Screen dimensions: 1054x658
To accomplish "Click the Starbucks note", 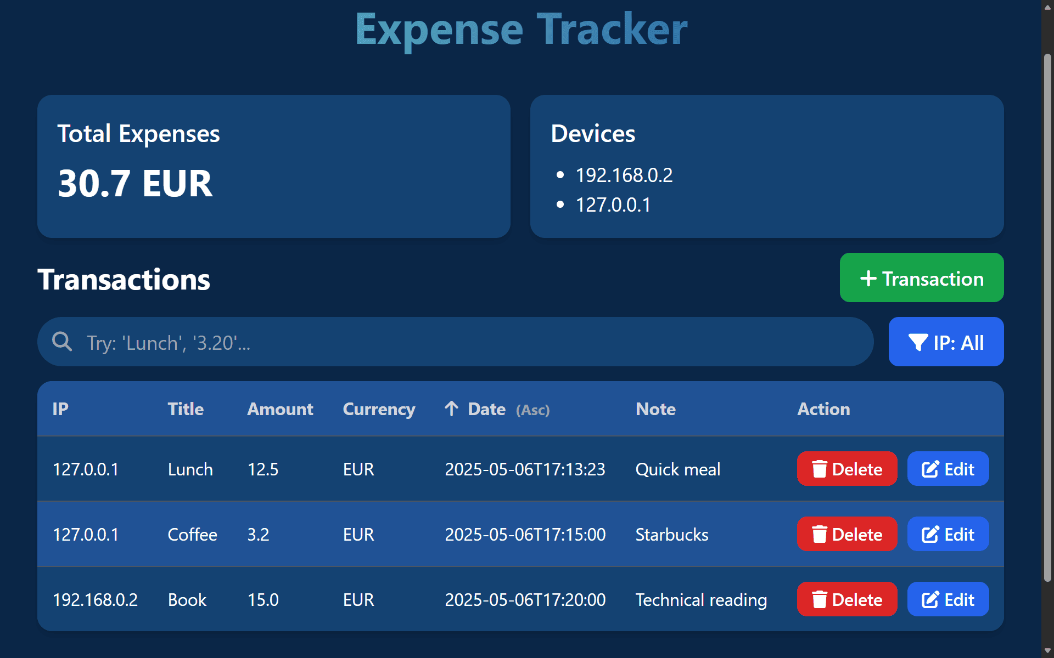I will click(x=672, y=535).
